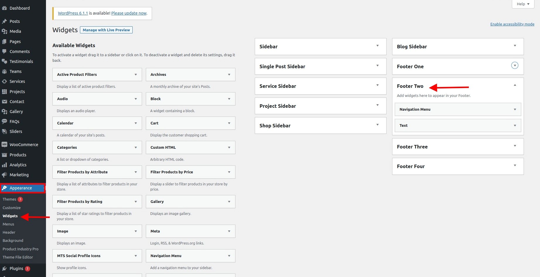Image resolution: width=540 pixels, height=277 pixels.
Task: Click the Projects icon
Action: pyautogui.click(x=4, y=92)
